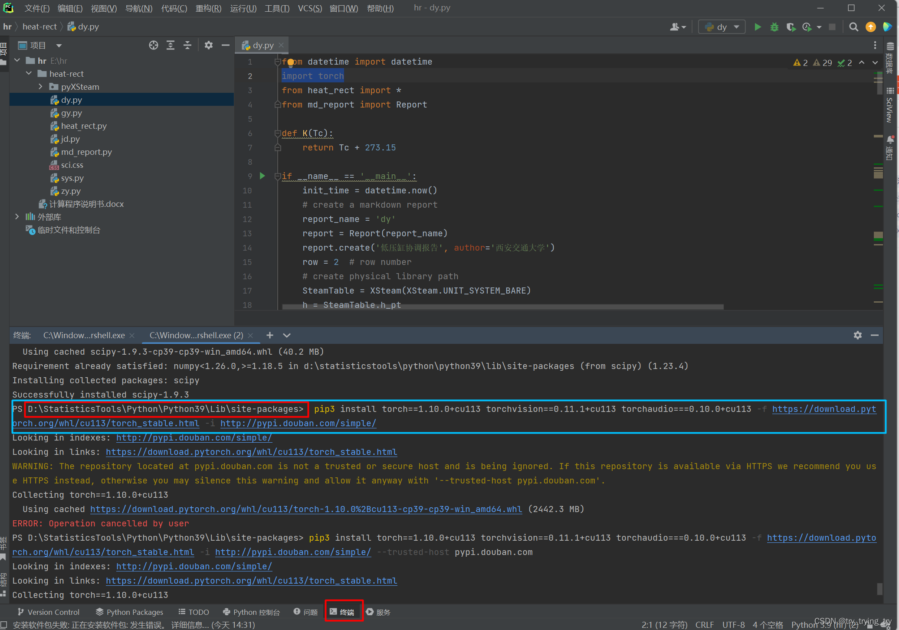
Task: Expand the 外部库 node
Action: [x=17, y=217]
